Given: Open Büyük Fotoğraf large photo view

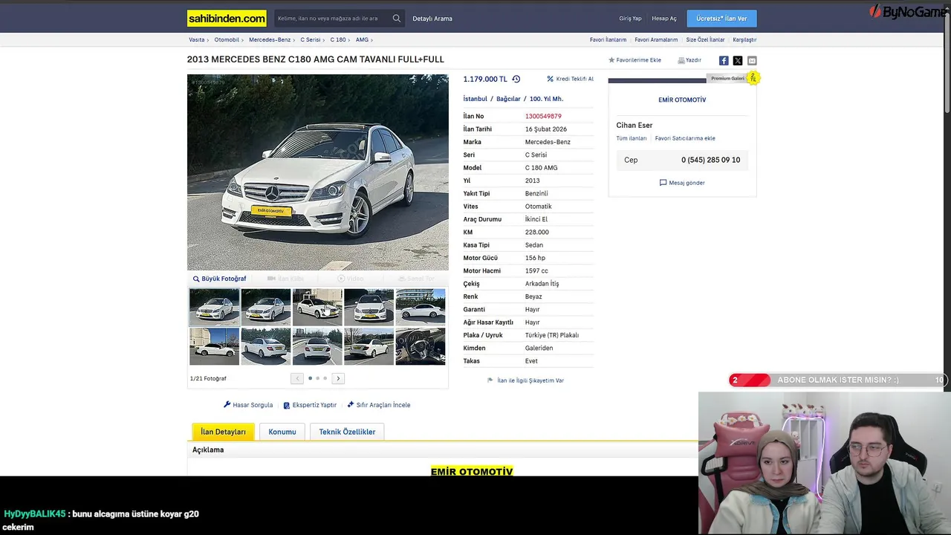Looking at the screenshot, I should coord(219,279).
